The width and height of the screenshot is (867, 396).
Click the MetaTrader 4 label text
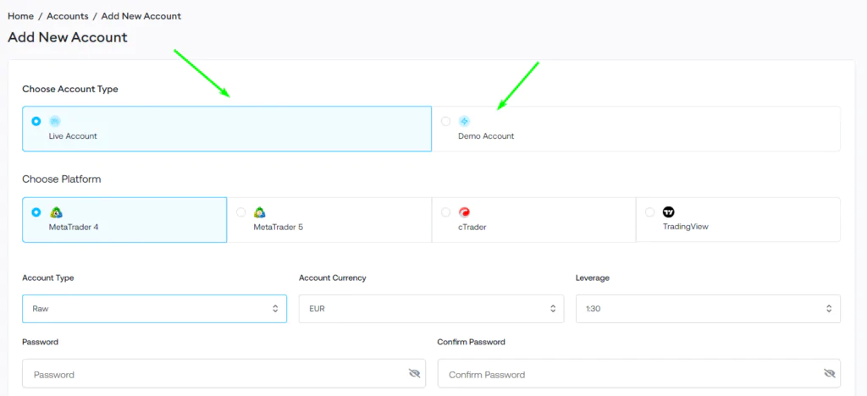click(74, 227)
